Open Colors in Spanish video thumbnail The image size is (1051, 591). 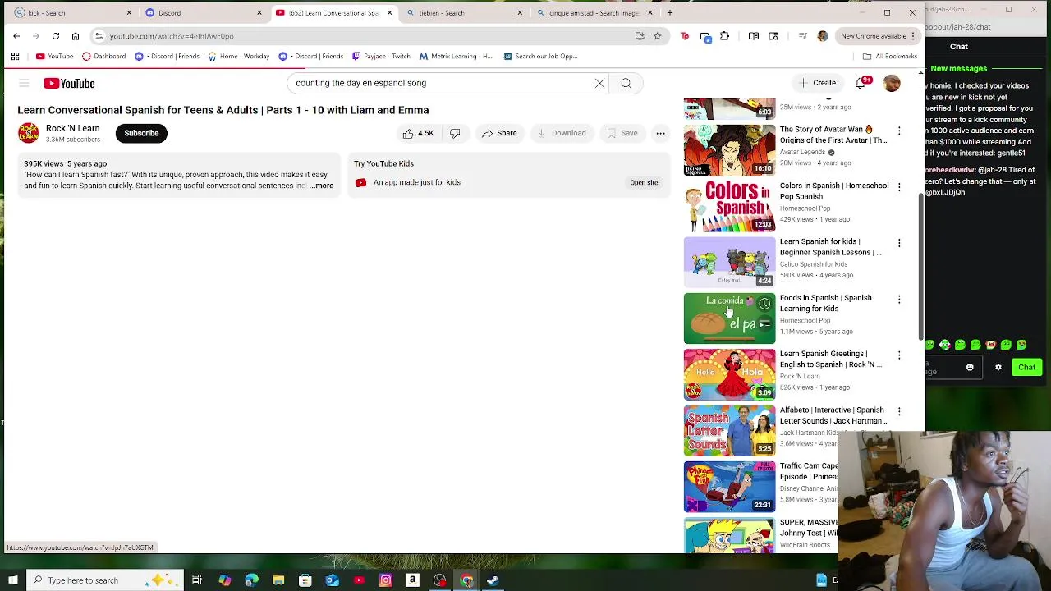(729, 206)
